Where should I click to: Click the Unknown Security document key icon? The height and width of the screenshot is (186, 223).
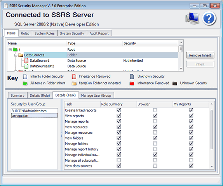[x=132, y=77]
